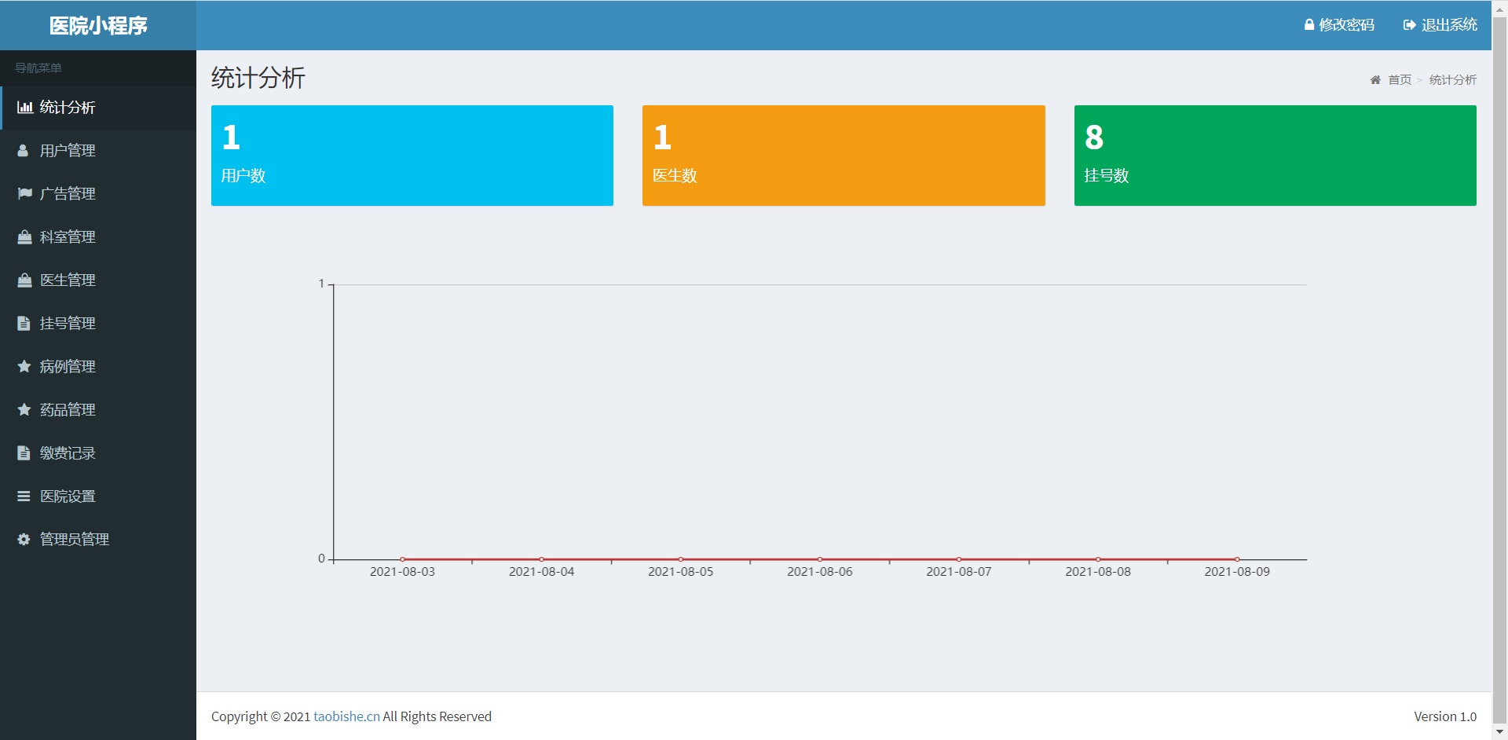The width and height of the screenshot is (1508, 740).
Task: Click the star icon beside 药品管理
Action: (24, 409)
